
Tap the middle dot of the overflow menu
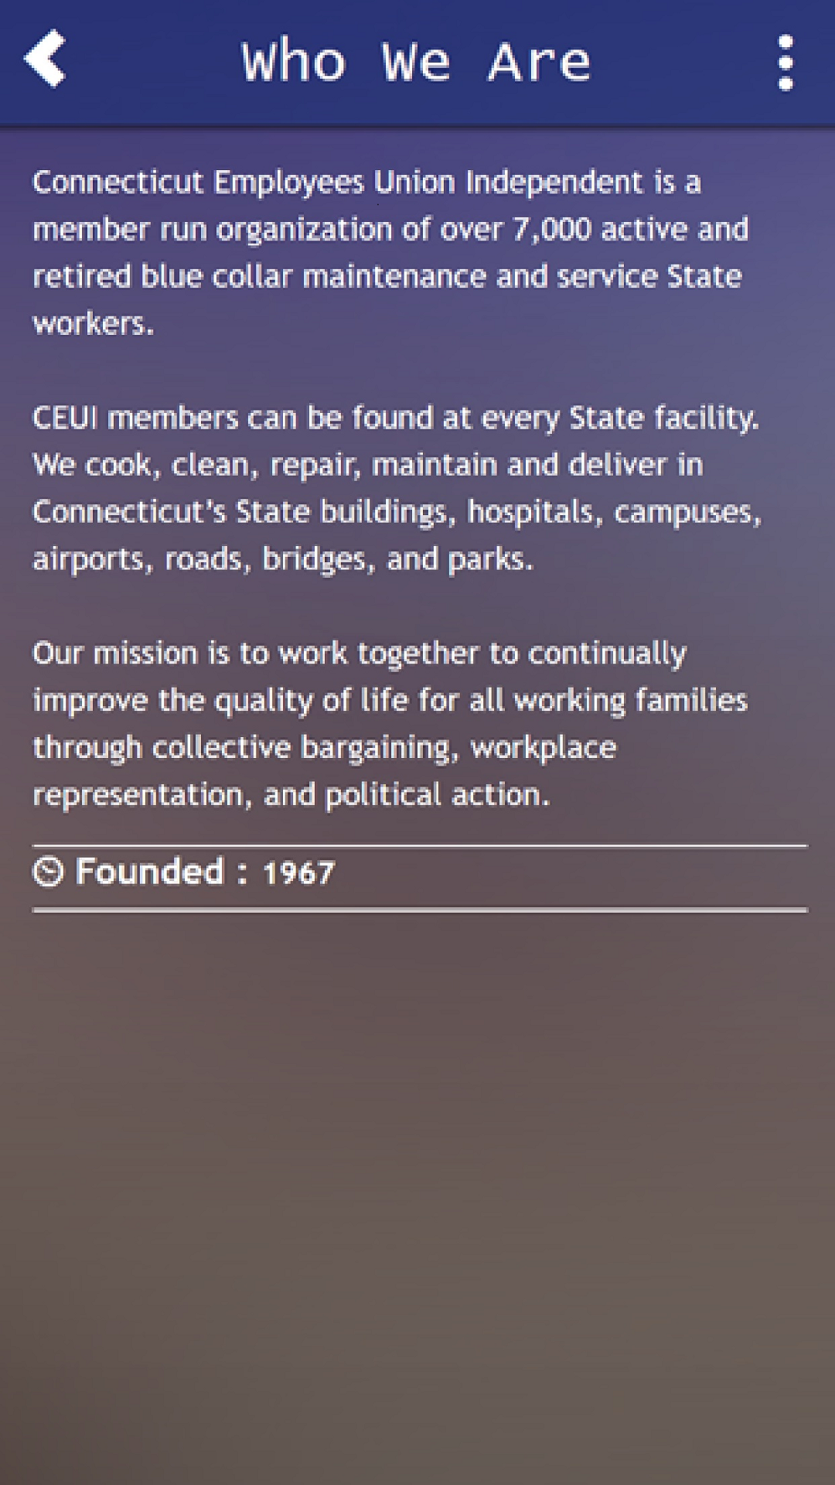pos(786,62)
